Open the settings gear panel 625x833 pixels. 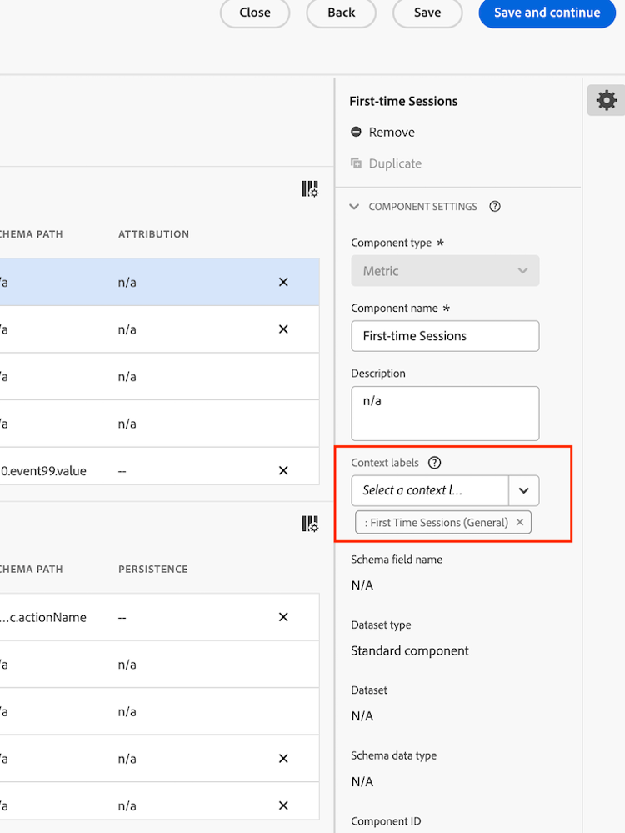607,101
